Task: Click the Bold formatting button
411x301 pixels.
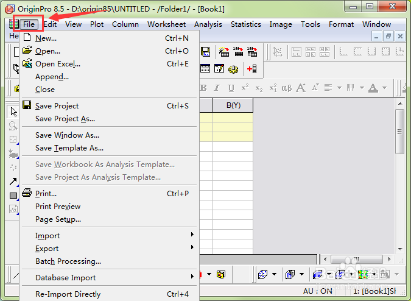Action: pyautogui.click(x=203, y=88)
